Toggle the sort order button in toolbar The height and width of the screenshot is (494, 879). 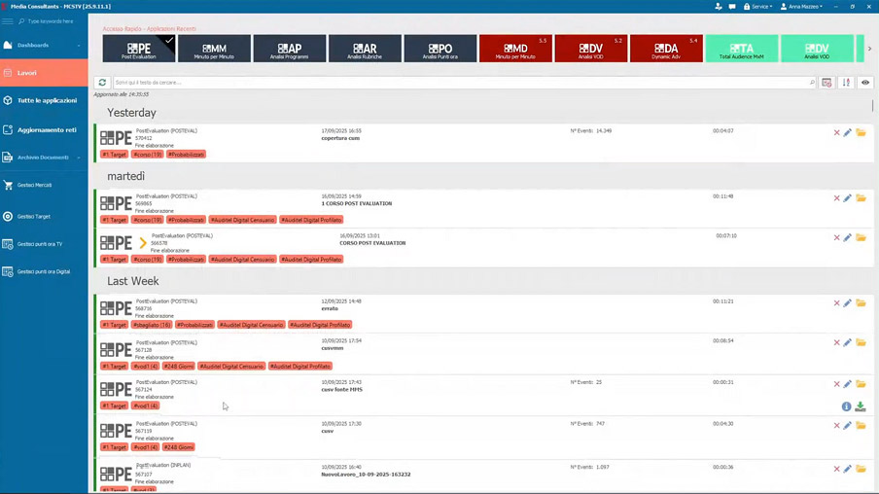click(x=846, y=83)
